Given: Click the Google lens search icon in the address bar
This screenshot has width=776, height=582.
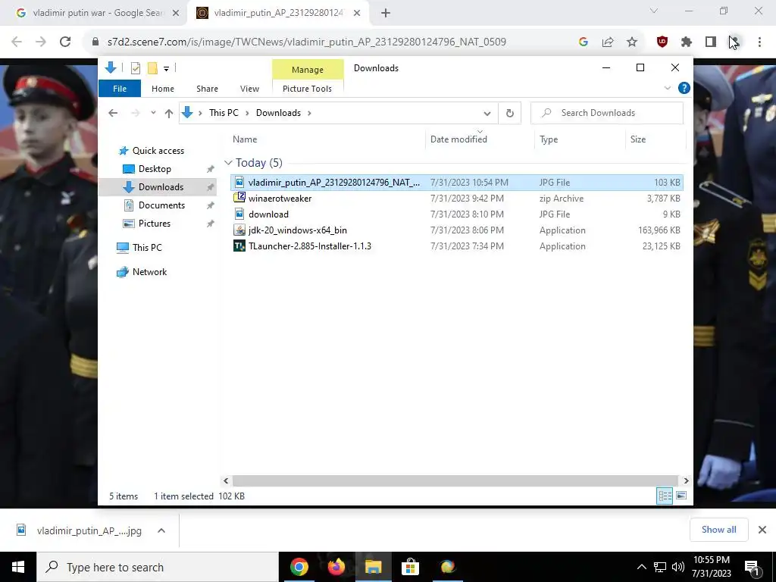Looking at the screenshot, I should [584, 42].
